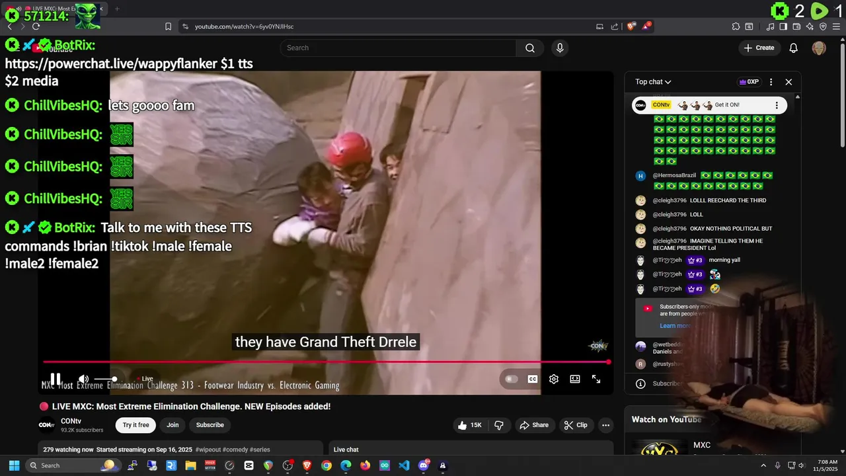The height and width of the screenshot is (476, 846).
Task: Click the 0XP chat points badge
Action: click(749, 82)
